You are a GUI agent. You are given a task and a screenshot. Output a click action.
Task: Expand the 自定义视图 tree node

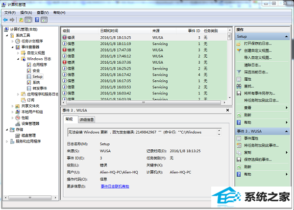18,53
